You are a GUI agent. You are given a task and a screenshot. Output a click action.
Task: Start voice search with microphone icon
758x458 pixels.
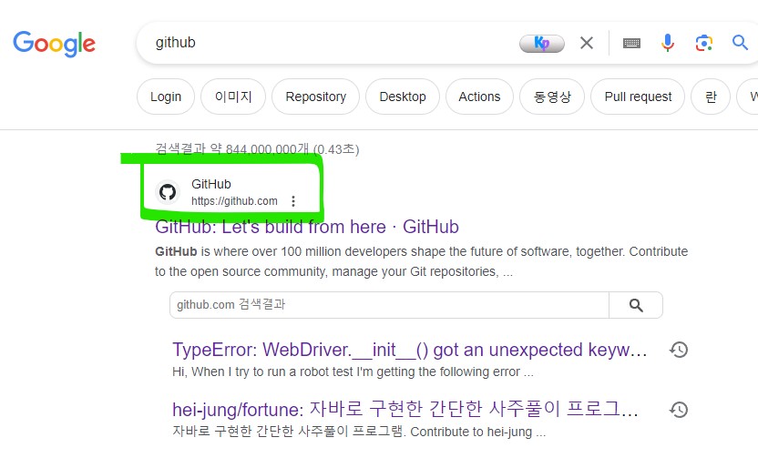(668, 43)
